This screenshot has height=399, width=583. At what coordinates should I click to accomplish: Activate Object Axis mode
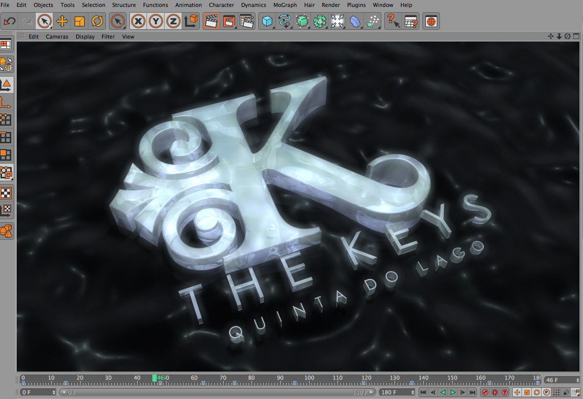(6, 102)
